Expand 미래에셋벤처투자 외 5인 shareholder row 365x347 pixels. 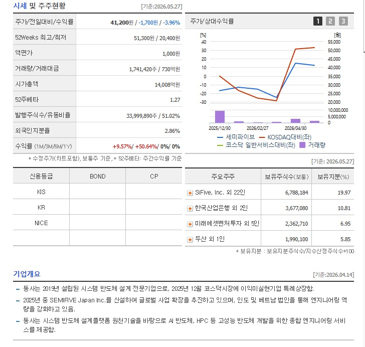point(190,224)
